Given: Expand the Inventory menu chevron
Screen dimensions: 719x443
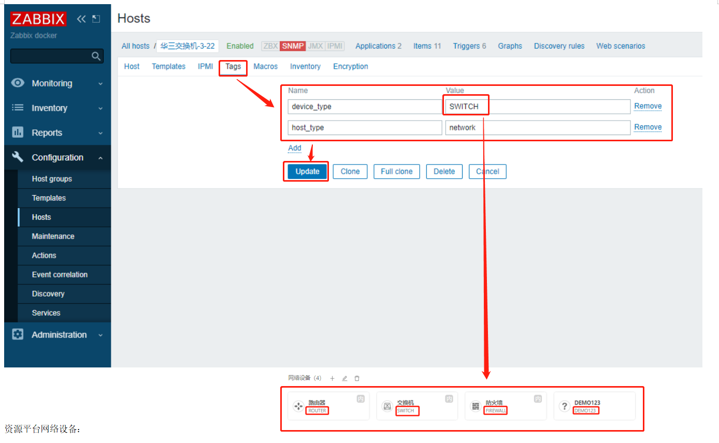Looking at the screenshot, I should (x=100, y=108).
